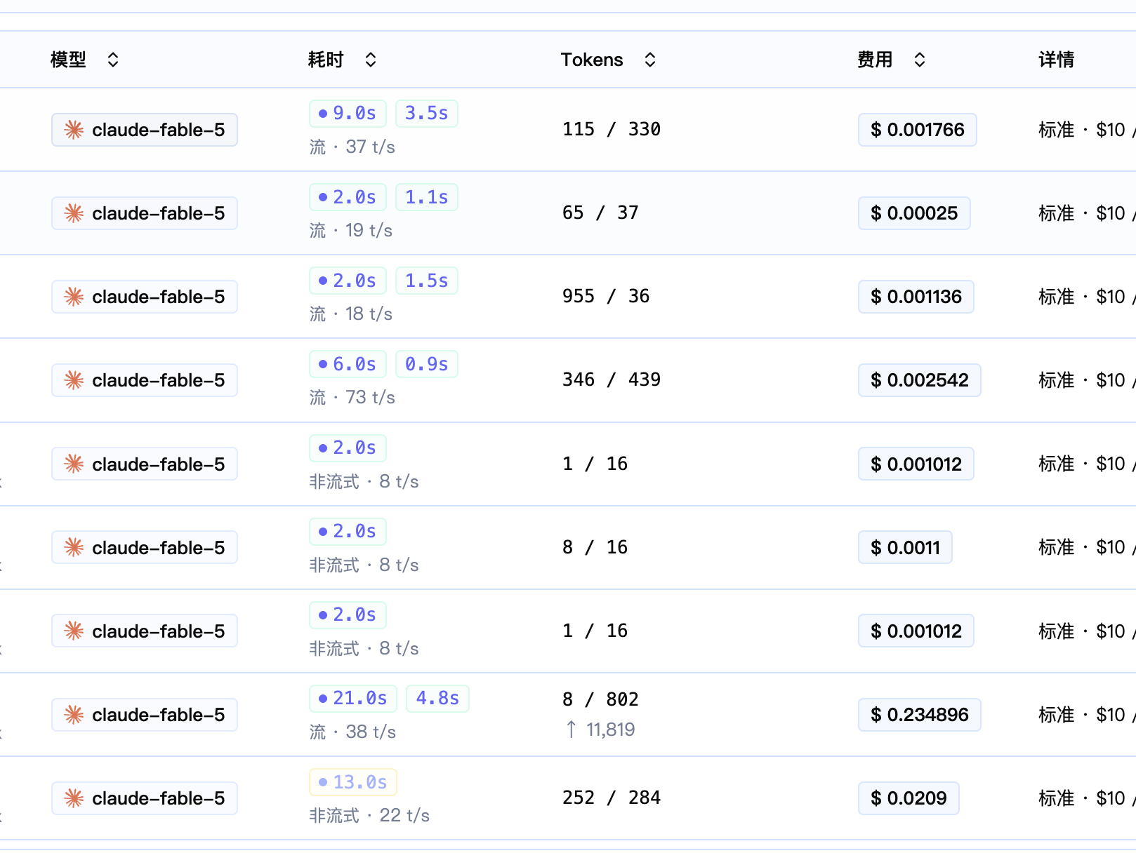This screenshot has height=860, width=1136.
Task: Click the token count 8 / 802
Action: (601, 699)
